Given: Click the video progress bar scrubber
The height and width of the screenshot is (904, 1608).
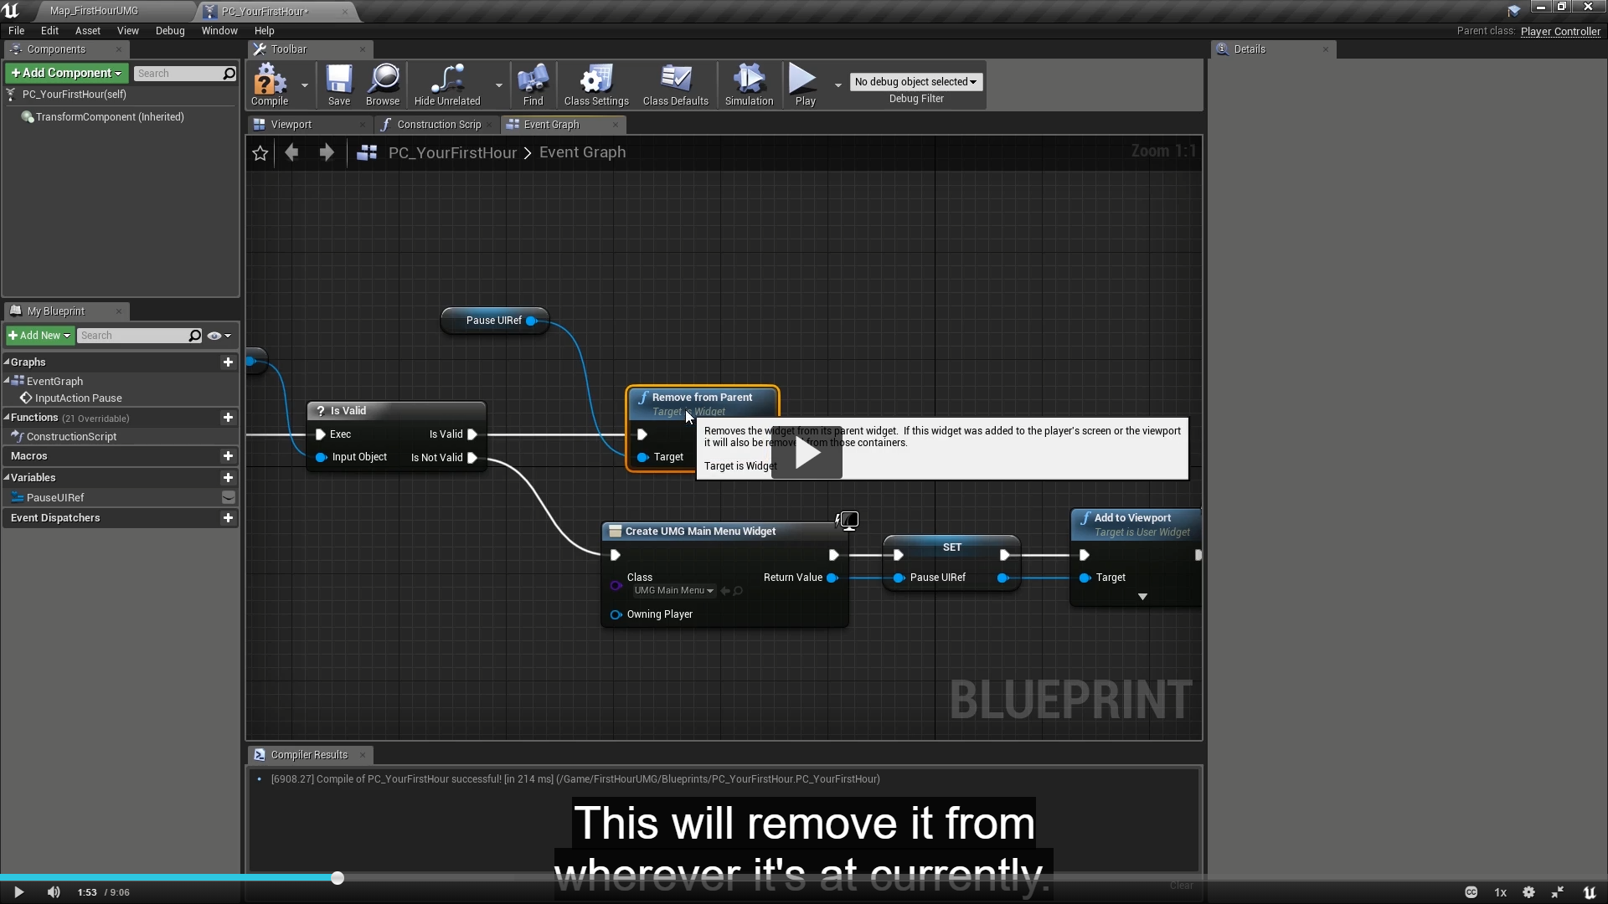Looking at the screenshot, I should pyautogui.click(x=338, y=878).
